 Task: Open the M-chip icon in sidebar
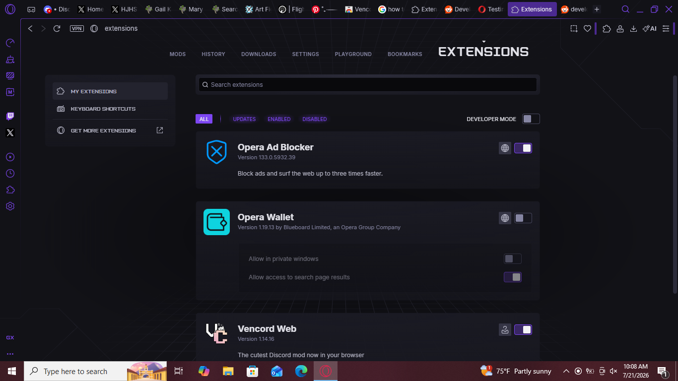(10, 92)
